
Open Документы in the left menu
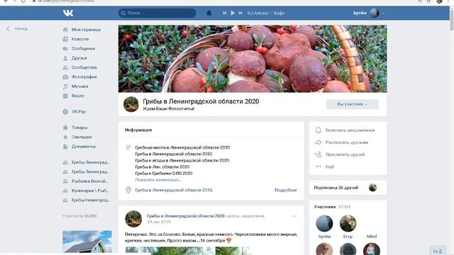(84, 147)
